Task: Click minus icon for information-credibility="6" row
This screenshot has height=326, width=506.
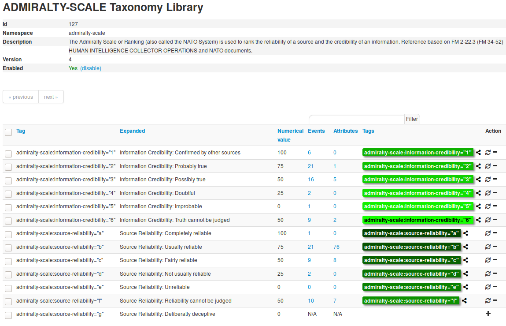Action: pyautogui.click(x=495, y=220)
